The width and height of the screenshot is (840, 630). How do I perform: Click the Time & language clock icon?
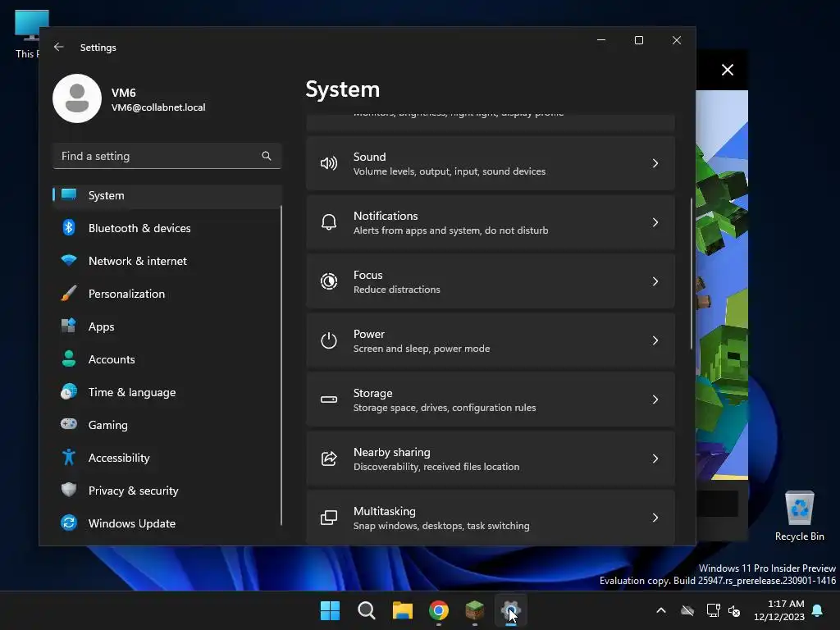point(69,391)
